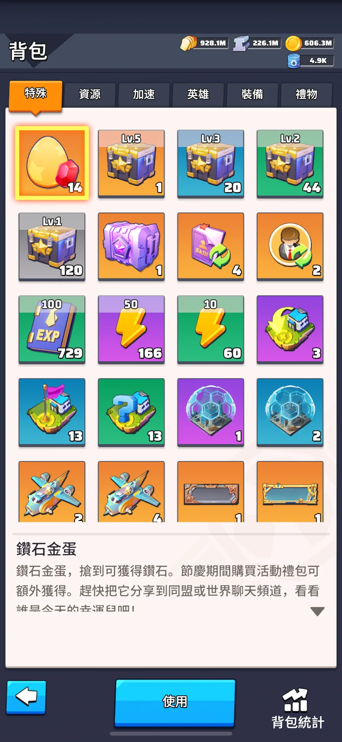Select the hero avatar change item
This screenshot has height=742, width=342.
click(290, 246)
